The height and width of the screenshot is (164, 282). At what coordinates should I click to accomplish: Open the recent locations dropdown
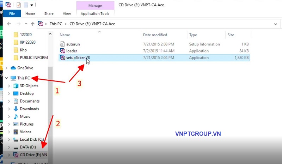pos(26,24)
